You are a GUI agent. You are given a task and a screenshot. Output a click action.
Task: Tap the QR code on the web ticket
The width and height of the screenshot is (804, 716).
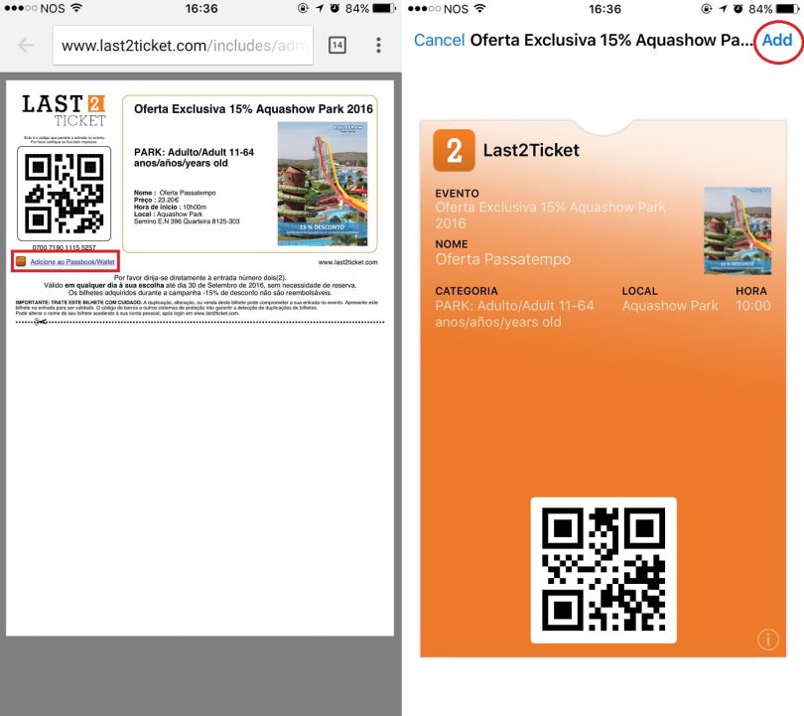[x=65, y=194]
